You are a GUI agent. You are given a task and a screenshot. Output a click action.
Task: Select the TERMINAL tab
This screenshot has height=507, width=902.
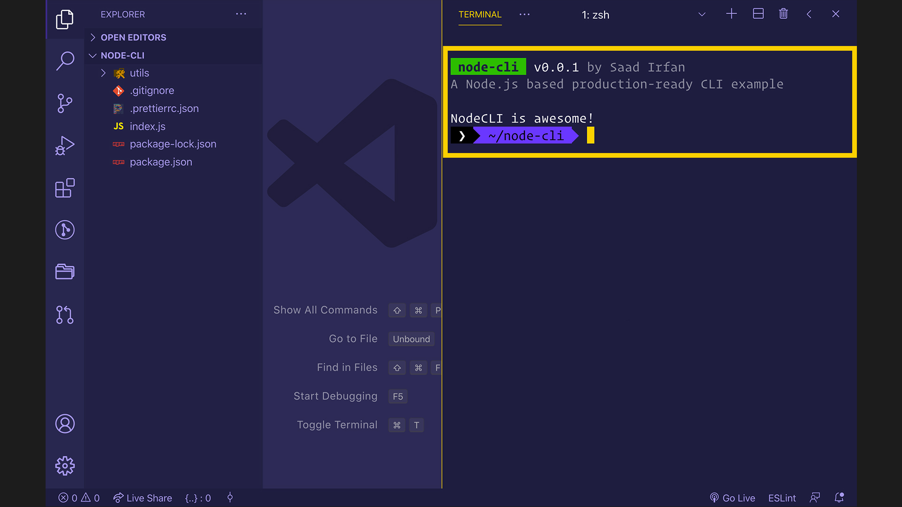click(480, 14)
